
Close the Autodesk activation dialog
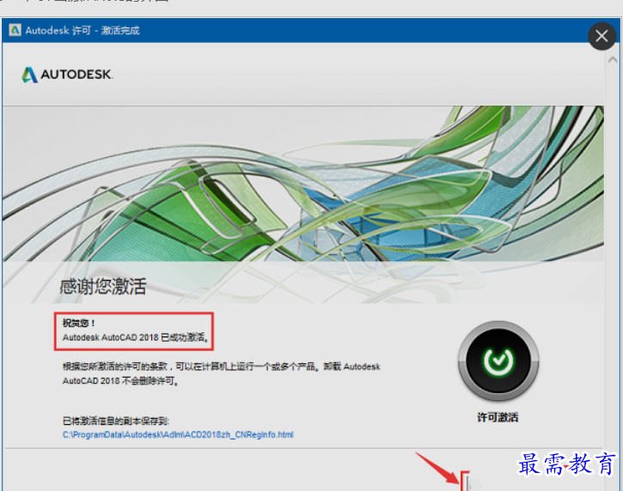pyautogui.click(x=602, y=36)
